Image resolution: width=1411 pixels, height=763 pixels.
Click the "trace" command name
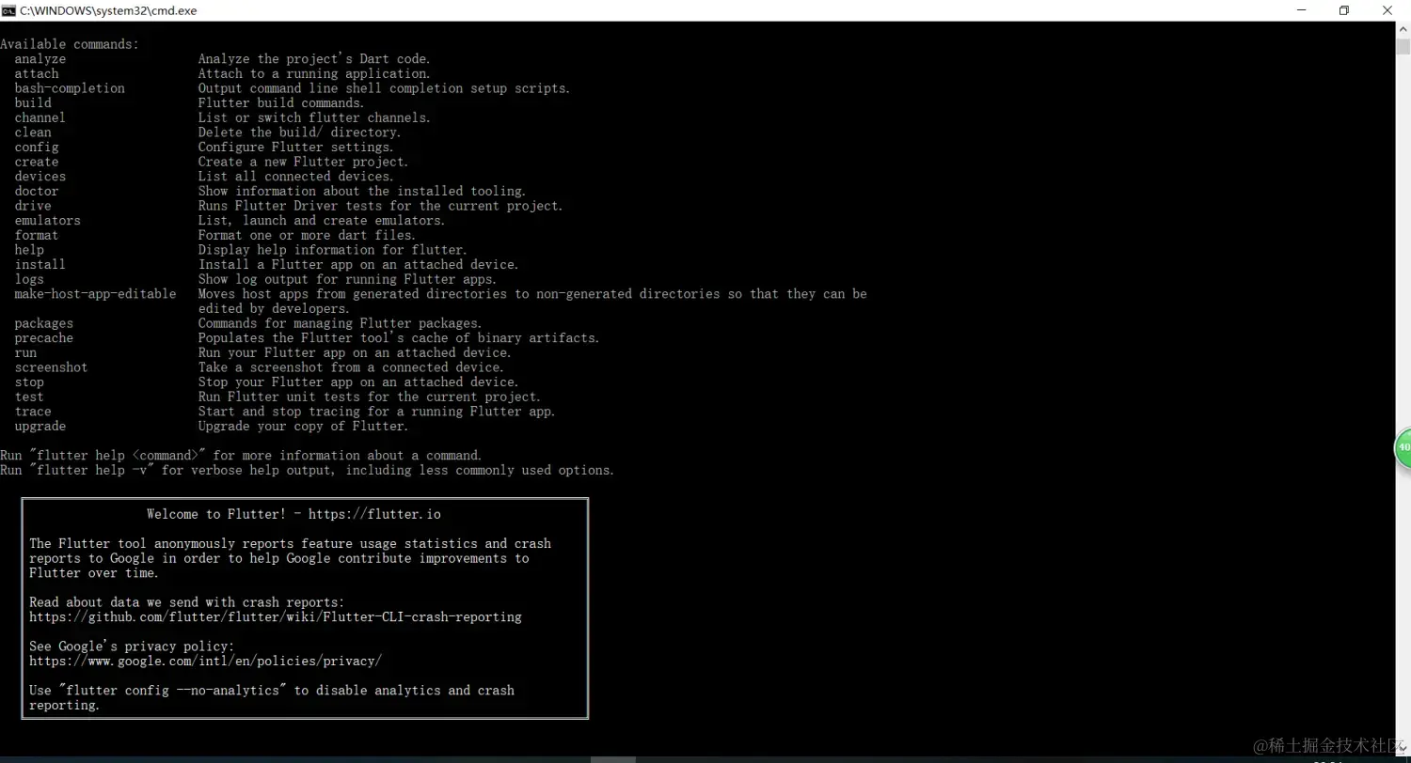pos(33,412)
